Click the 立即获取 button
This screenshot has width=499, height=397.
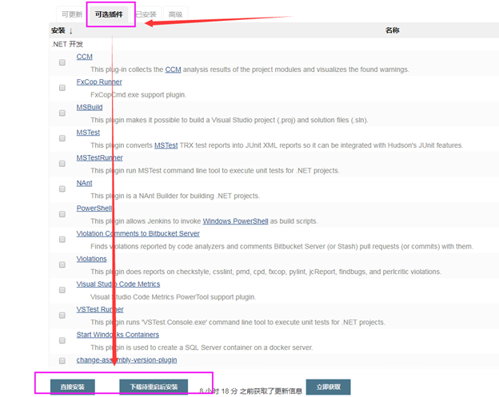(328, 387)
